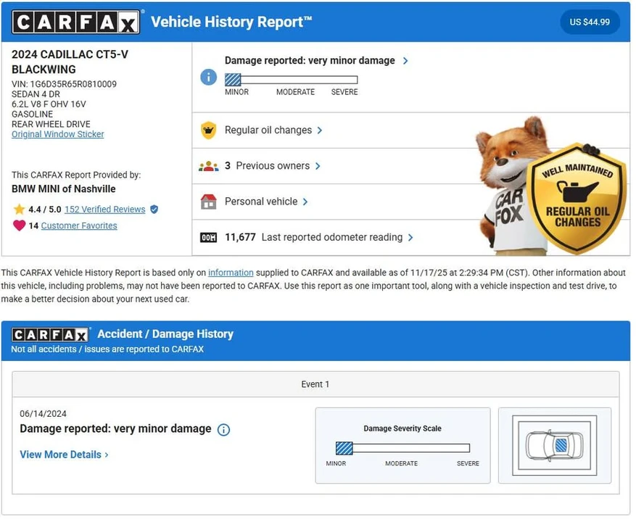The image size is (636, 522).
Task: Click the top damage severity bar
Action: pyautogui.click(x=292, y=80)
